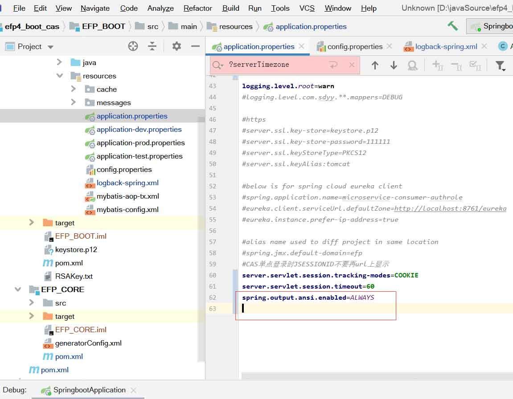513x399 pixels.
Task: Click the Collapse All icon in Project panel
Action: coord(152,46)
